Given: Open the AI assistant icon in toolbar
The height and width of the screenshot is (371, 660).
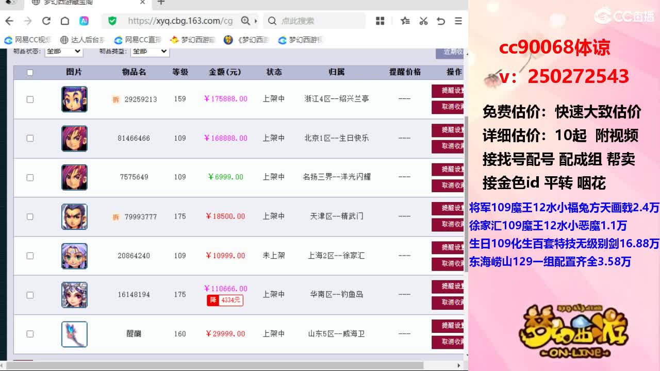Looking at the screenshot, I should pyautogui.click(x=84, y=21).
